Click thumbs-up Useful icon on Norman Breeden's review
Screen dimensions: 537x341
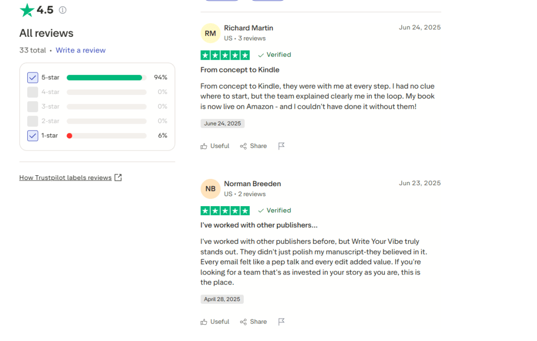pos(204,322)
